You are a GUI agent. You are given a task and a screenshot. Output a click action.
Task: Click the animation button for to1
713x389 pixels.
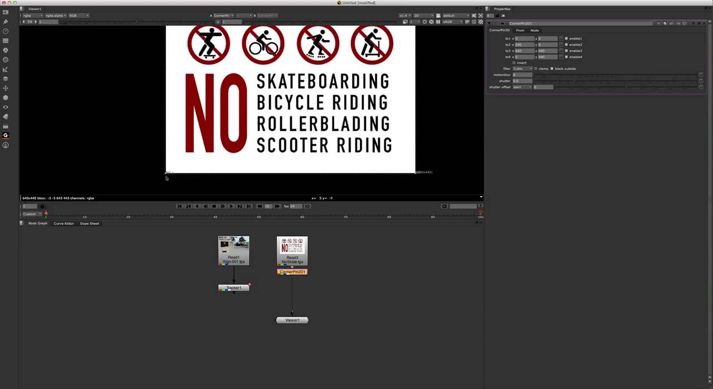(x=561, y=38)
